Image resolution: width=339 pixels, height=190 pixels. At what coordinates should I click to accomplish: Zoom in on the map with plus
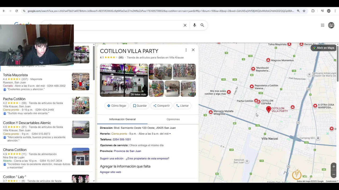click(x=334, y=167)
